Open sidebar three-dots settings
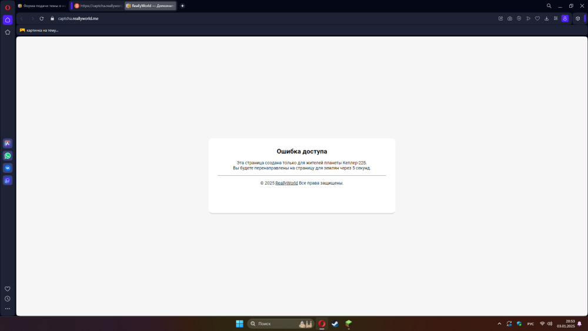This screenshot has height=331, width=588. coord(8,309)
